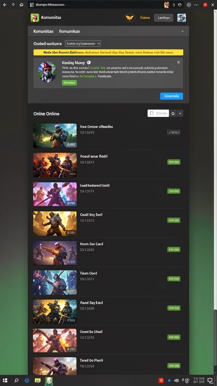Viewport: 217px width, 386px height.
Task: Click the golden wings badge icon
Action: (130, 17)
